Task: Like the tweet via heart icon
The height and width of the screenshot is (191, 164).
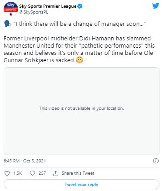Action: [x=7, y=173]
